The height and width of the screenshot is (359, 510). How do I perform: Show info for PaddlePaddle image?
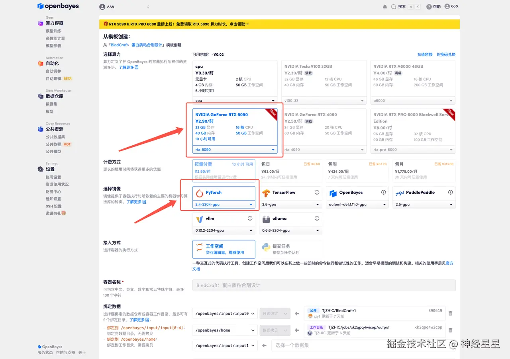point(451,192)
